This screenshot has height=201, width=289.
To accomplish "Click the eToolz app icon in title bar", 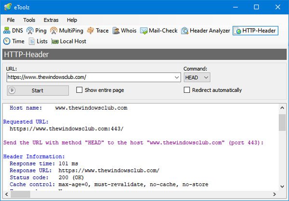I will pyautogui.click(x=8, y=7).
